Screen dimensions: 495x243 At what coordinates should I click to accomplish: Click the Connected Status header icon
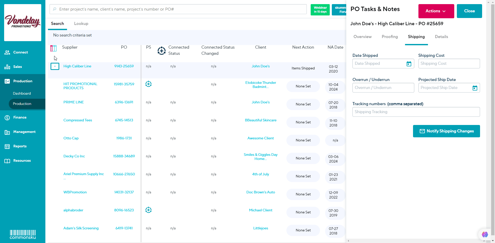(162, 51)
